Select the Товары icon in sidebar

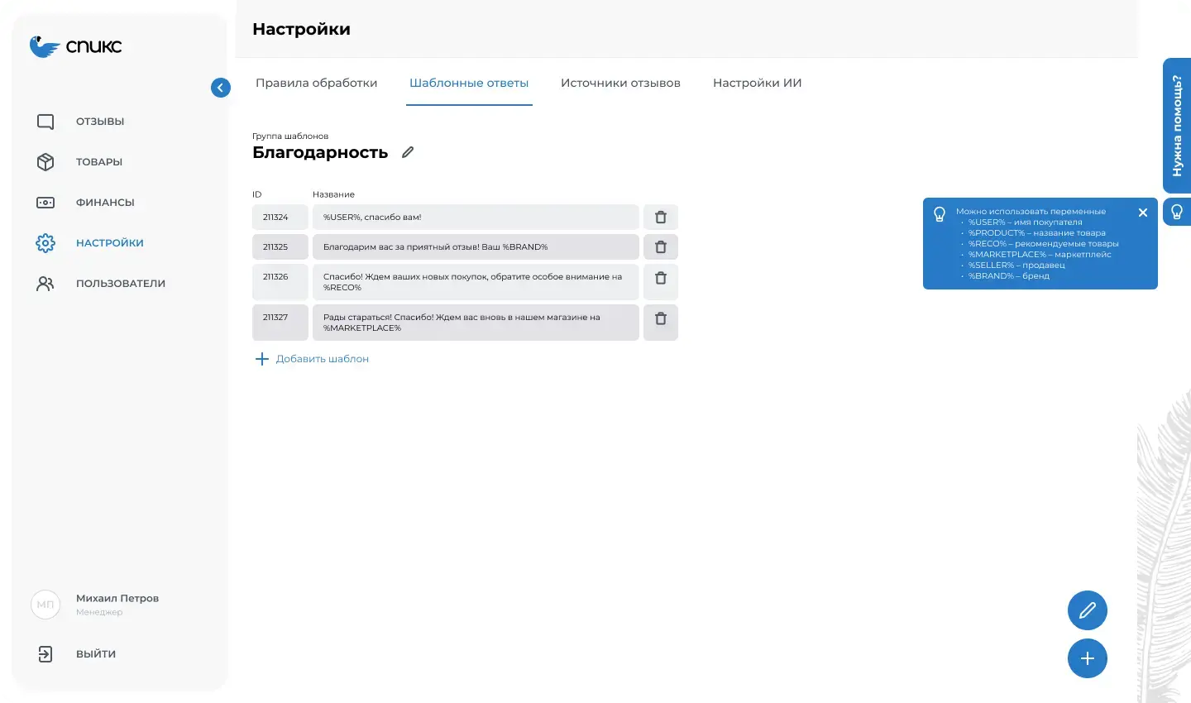pyautogui.click(x=44, y=161)
